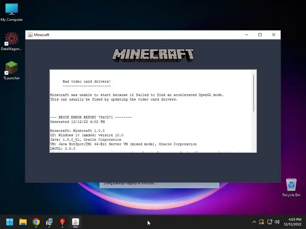Screen dimensions: 306x229
Task: Click the 'VM: Java HotSpot(TM)' line
Action: [123, 144]
